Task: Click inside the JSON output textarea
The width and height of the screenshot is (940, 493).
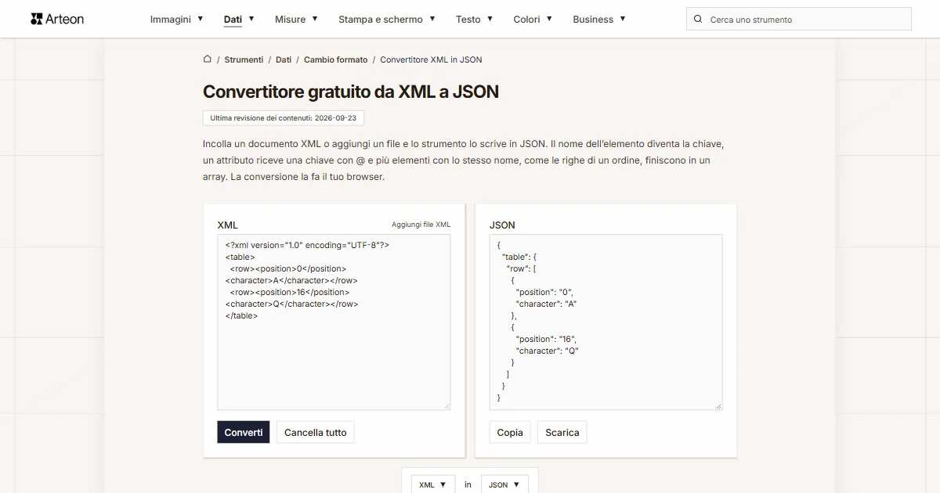Action: tap(606, 322)
